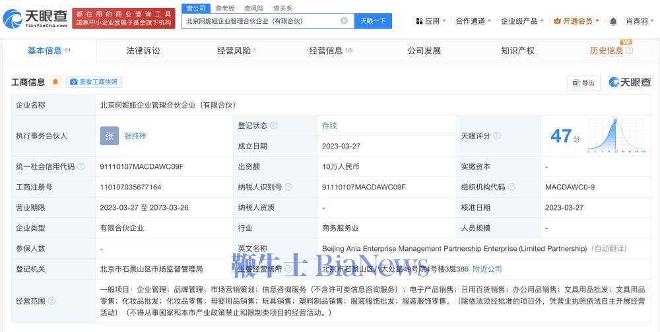Switch to the 经营信息 tab
This screenshot has height=332, width=660.
[x=331, y=51]
